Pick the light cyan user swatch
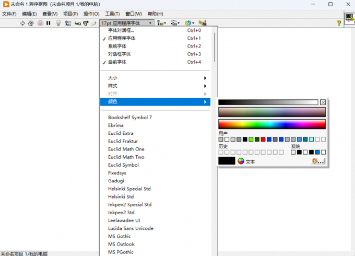Image resolution: width=355 pixels, height=256 pixels. click(x=311, y=139)
